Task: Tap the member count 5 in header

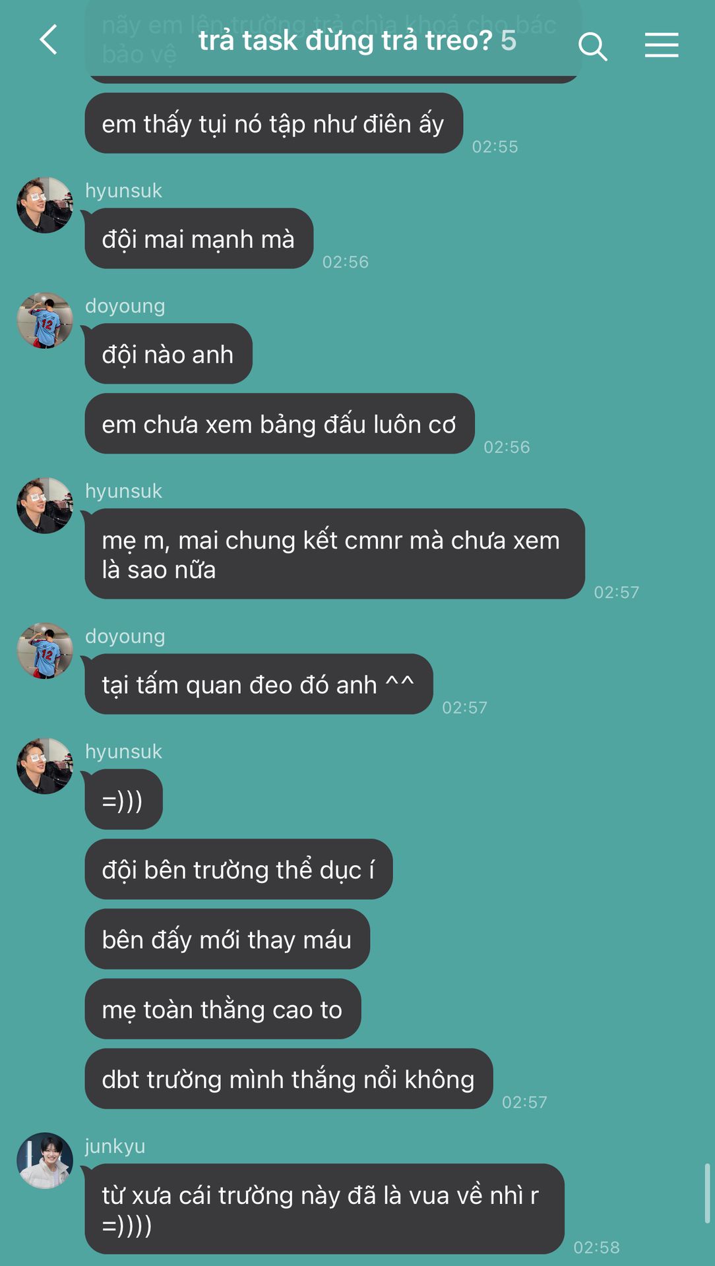Action: [x=509, y=41]
